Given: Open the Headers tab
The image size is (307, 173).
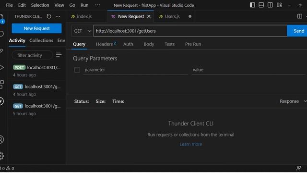Looking at the screenshot, I should [106, 44].
